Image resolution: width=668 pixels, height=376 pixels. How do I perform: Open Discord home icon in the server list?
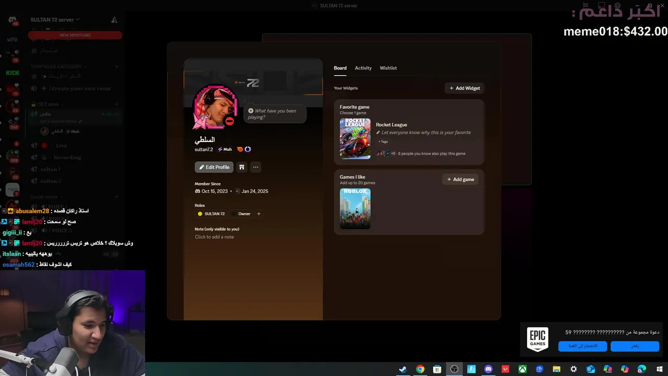pyautogui.click(x=13, y=20)
